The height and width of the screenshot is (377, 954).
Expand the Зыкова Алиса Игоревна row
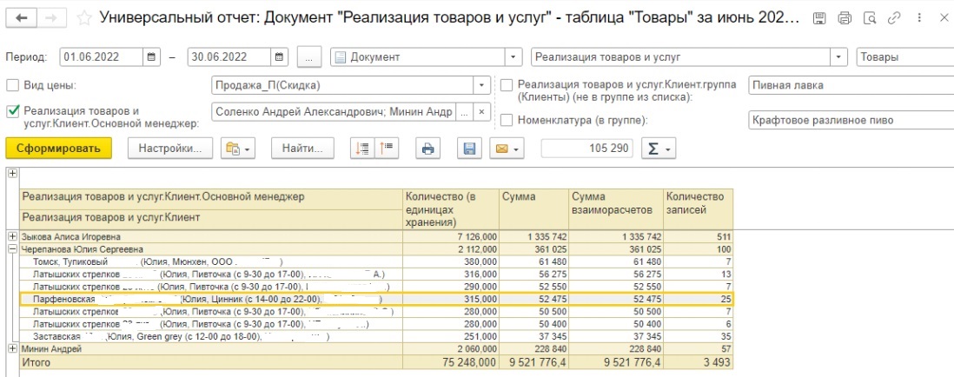12,236
